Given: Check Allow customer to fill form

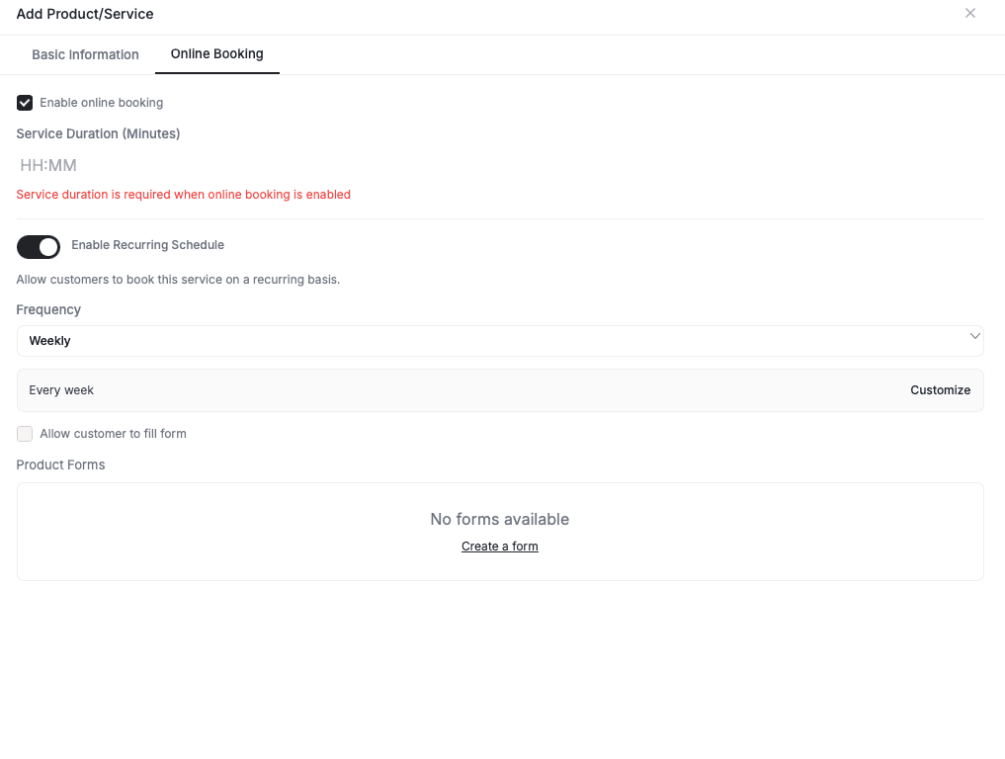Looking at the screenshot, I should (x=24, y=433).
